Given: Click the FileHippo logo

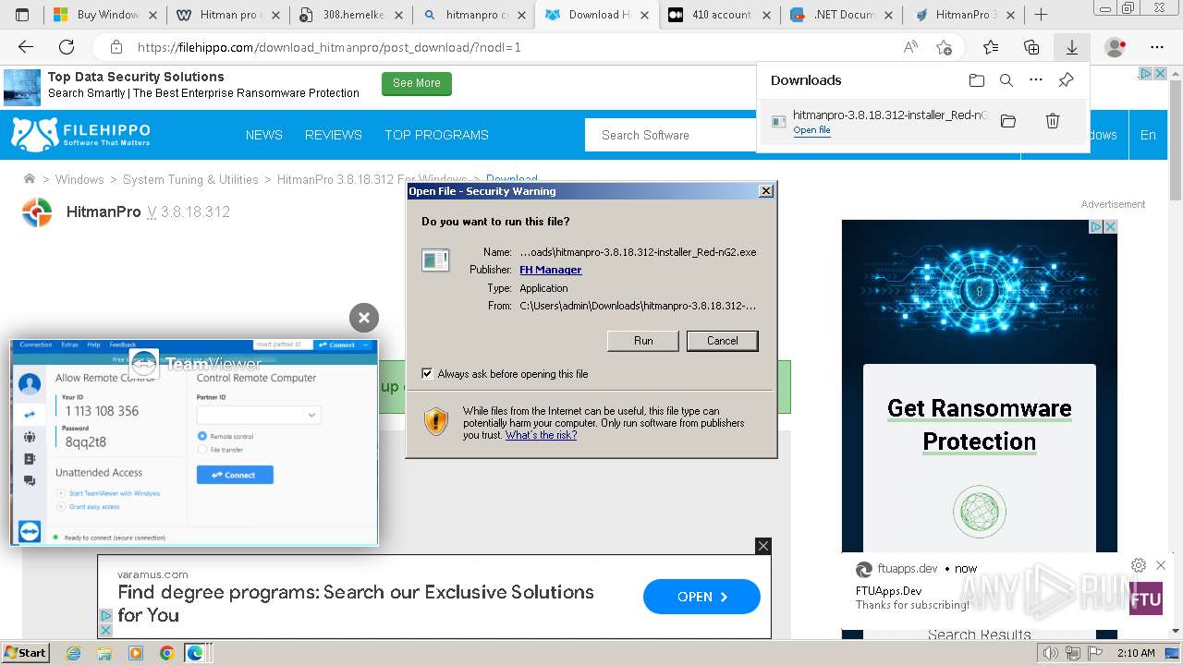Looking at the screenshot, I should (80, 135).
